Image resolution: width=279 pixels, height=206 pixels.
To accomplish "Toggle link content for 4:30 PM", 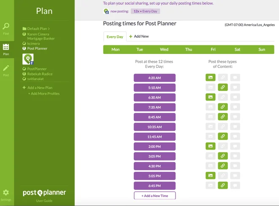I will point(223,166).
